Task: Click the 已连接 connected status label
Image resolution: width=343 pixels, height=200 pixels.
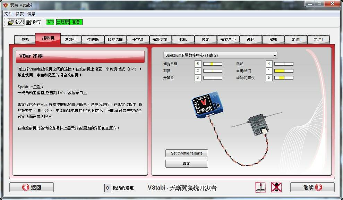Action: (x=63, y=22)
